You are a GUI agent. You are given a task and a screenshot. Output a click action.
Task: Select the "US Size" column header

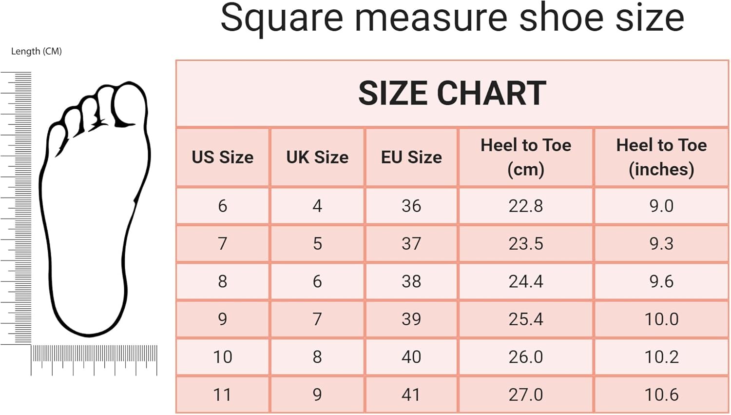[222, 157]
